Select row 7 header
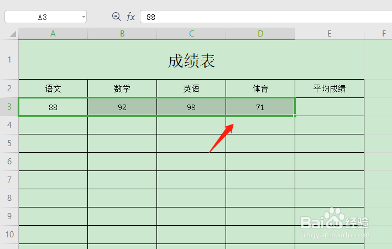The width and height of the screenshot is (392, 249). pyautogui.click(x=9, y=180)
